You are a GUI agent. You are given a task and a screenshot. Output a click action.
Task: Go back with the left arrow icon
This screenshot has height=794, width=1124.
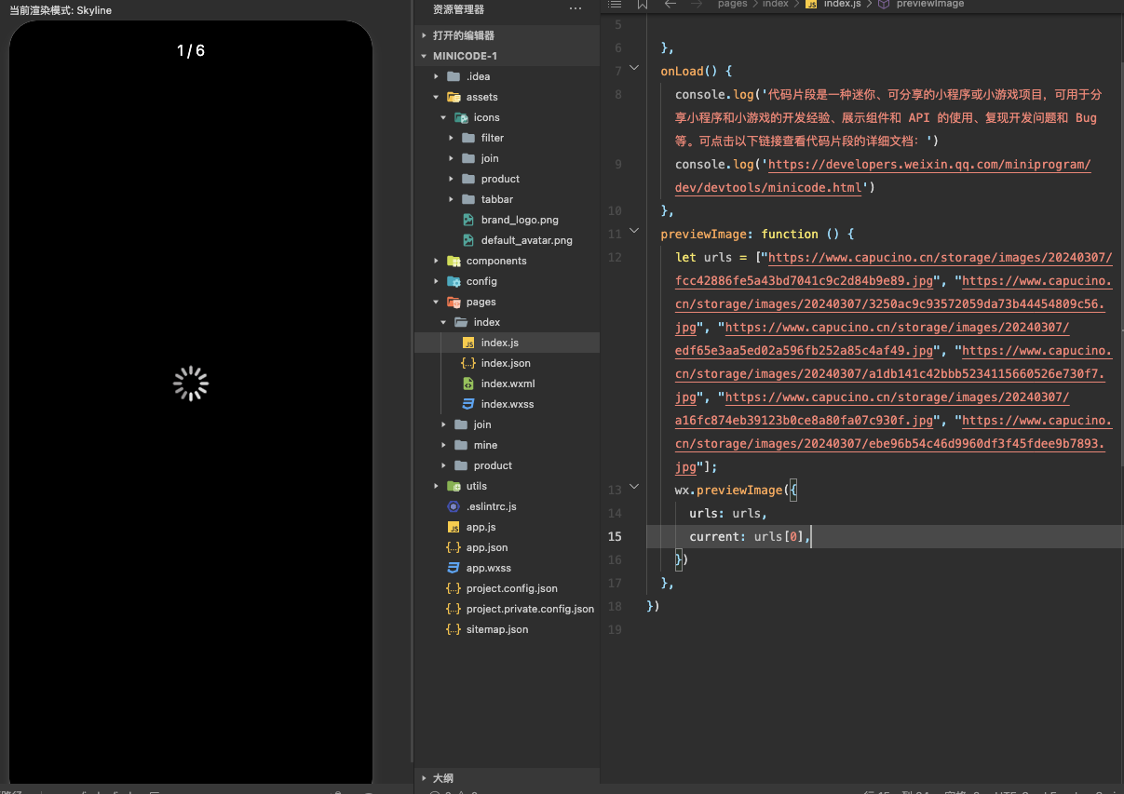point(670,4)
